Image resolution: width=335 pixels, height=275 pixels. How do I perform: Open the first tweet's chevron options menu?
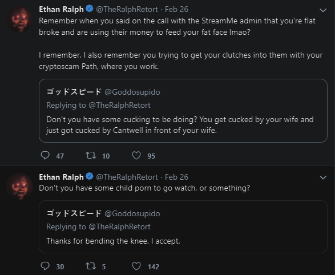click(x=323, y=10)
